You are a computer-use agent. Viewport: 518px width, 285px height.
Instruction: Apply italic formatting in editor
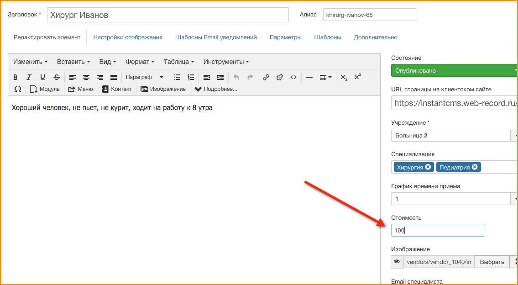[29, 77]
